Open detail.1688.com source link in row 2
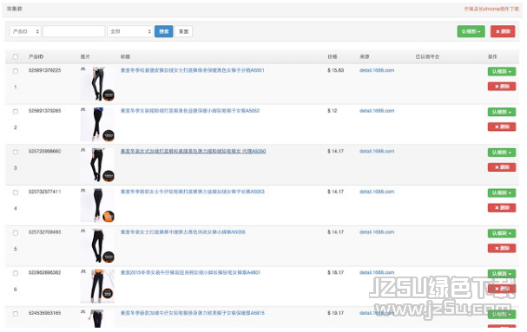The image size is (527, 332). click(x=377, y=111)
